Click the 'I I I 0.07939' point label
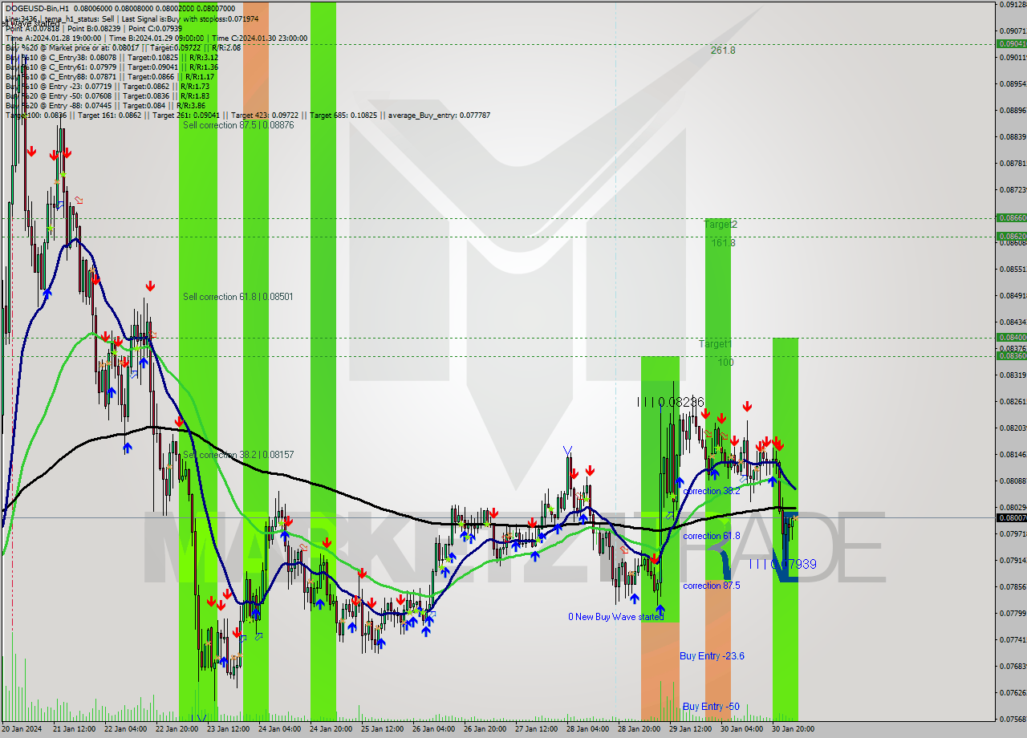The image size is (1027, 738). point(782,565)
